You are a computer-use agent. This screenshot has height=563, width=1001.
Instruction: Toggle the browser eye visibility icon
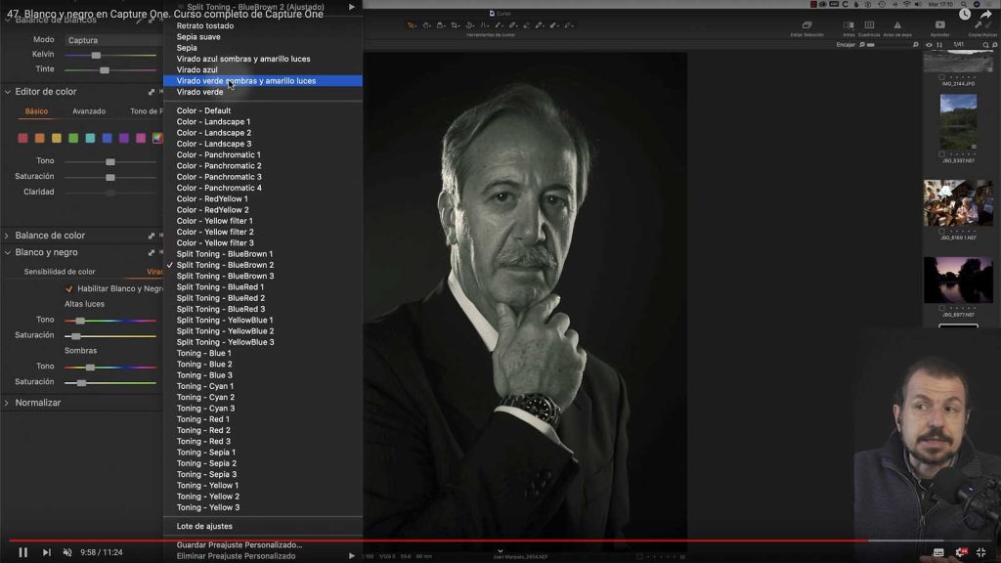[x=929, y=45]
